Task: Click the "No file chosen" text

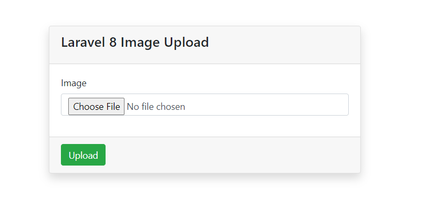Action: pos(156,107)
